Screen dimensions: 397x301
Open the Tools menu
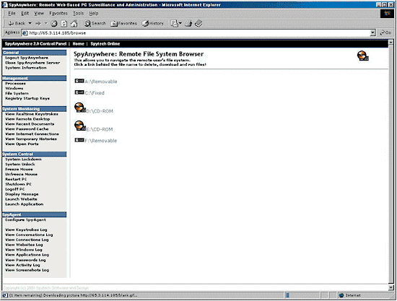78,14
